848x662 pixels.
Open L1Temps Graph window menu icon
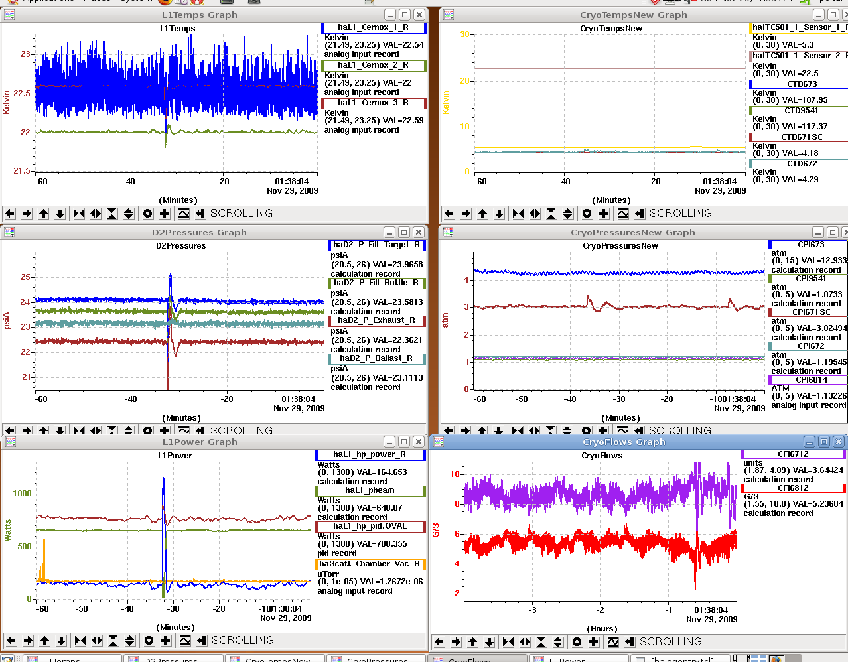pyautogui.click(x=9, y=15)
